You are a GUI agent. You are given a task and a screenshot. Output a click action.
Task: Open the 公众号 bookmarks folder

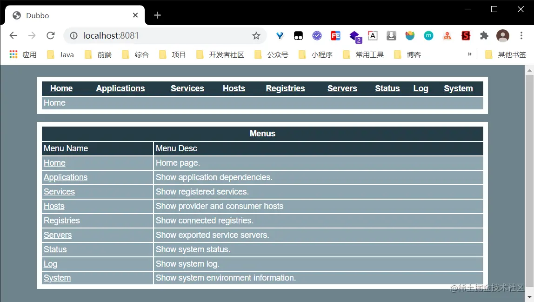click(x=272, y=54)
